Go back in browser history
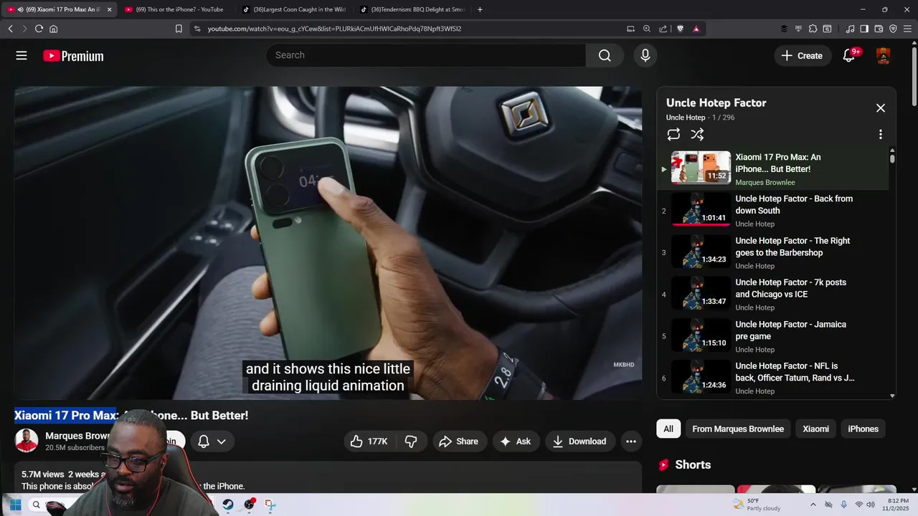The height and width of the screenshot is (516, 918). point(10,29)
